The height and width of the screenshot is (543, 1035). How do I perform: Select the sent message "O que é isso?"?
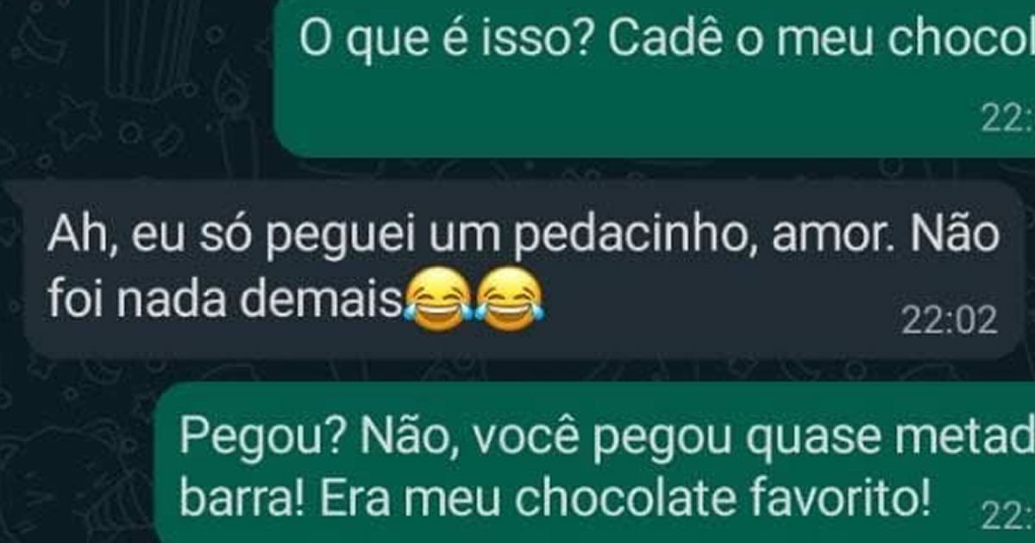tap(655, 76)
